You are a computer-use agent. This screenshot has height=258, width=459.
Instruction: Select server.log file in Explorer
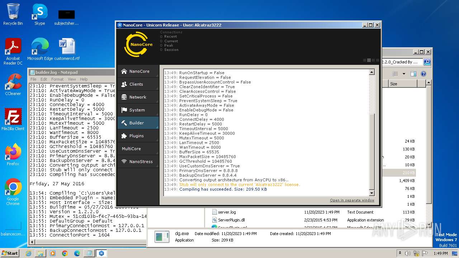pyautogui.click(x=227, y=212)
